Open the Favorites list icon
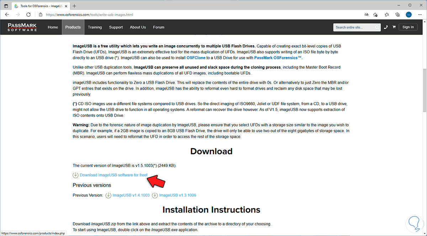Viewport: 427px width, 236px height. click(387, 15)
